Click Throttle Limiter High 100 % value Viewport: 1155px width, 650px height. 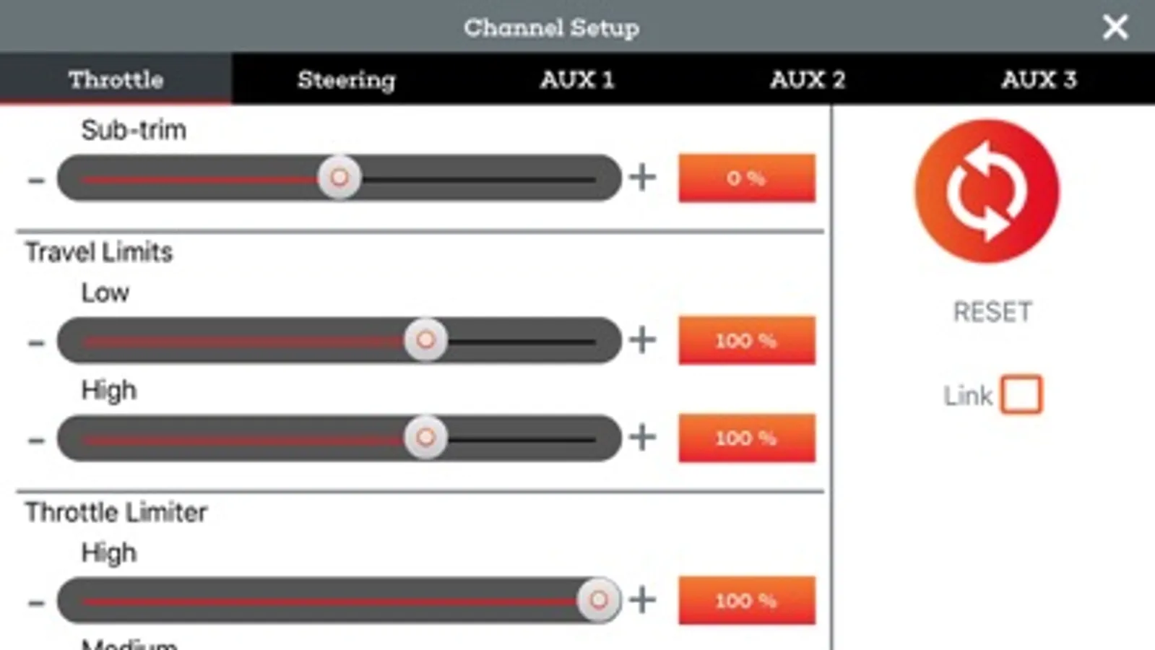747,600
